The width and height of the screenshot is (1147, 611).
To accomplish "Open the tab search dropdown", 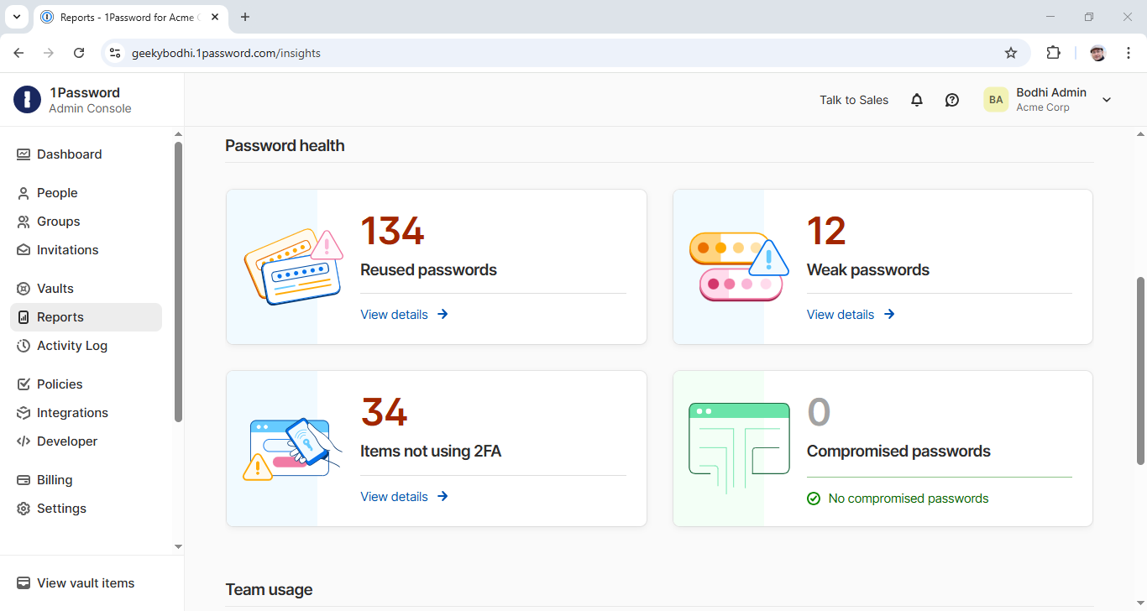I will tap(16, 17).
